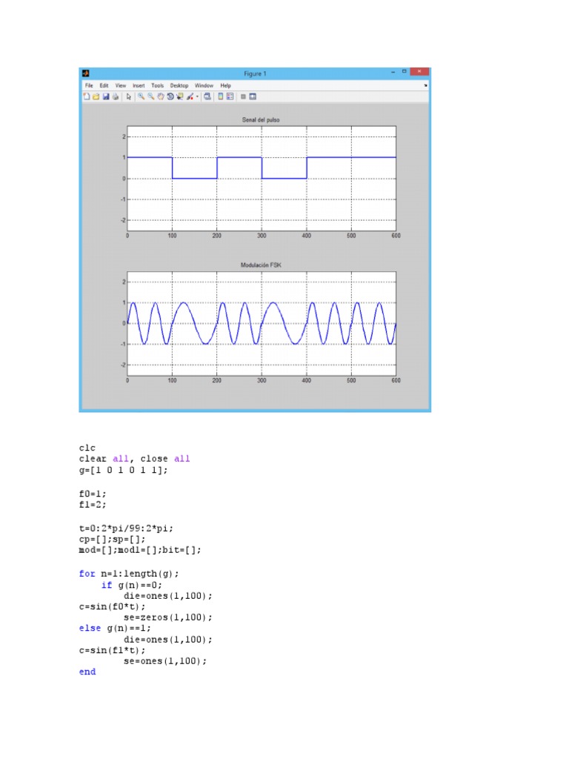Open the Insert menu

pos(139,85)
